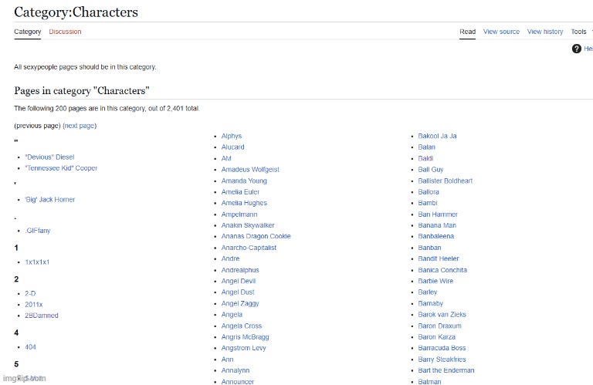
Task: Open the "Devious" Diesel page
Action: 49,157
